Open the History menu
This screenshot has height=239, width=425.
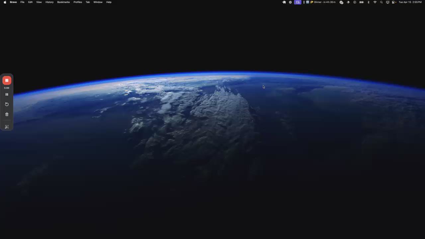[x=49, y=2]
